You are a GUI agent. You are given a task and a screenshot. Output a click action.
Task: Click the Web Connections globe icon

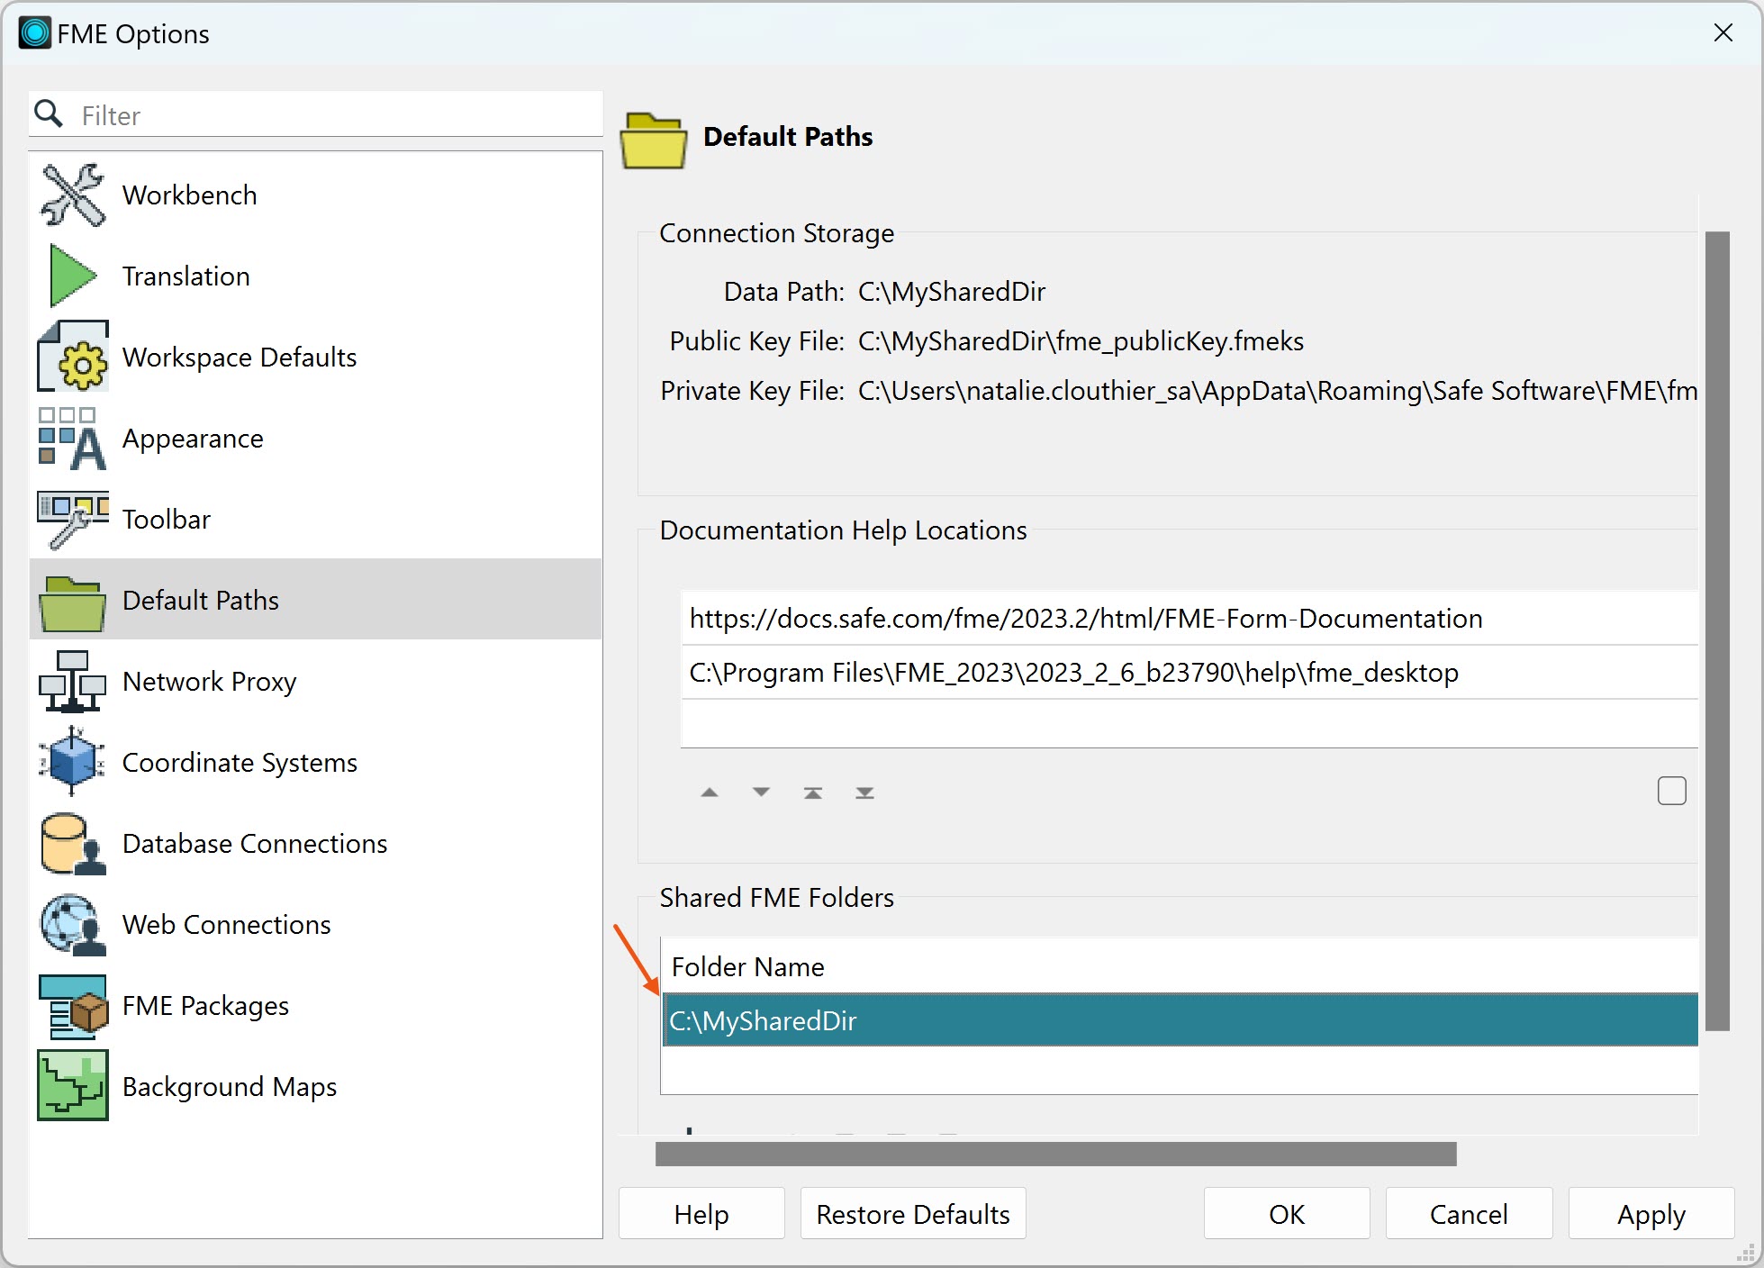click(73, 924)
